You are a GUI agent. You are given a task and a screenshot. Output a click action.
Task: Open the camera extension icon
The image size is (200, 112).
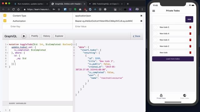tap(80, 9)
